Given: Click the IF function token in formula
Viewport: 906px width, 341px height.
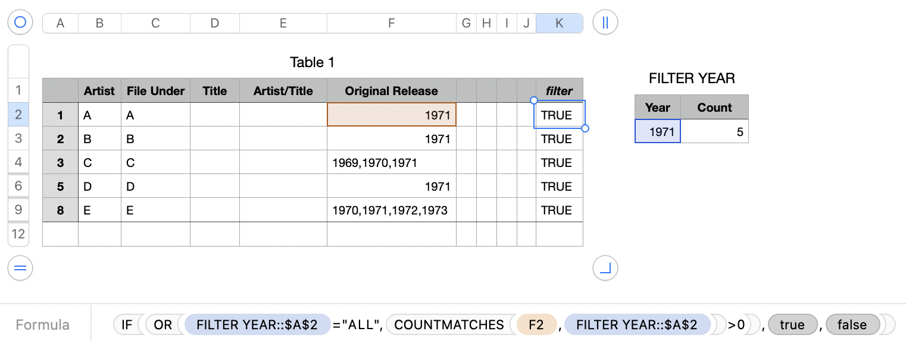Looking at the screenshot, I should (127, 325).
